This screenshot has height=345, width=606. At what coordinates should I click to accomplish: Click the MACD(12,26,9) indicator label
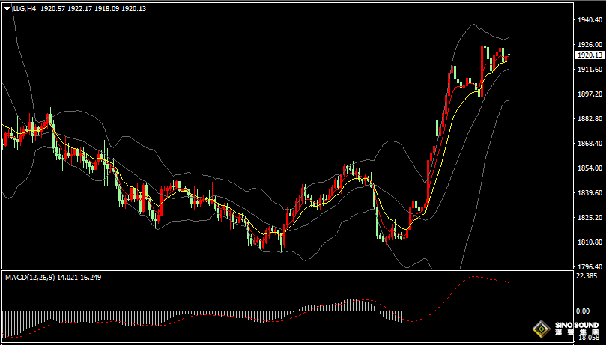point(30,277)
